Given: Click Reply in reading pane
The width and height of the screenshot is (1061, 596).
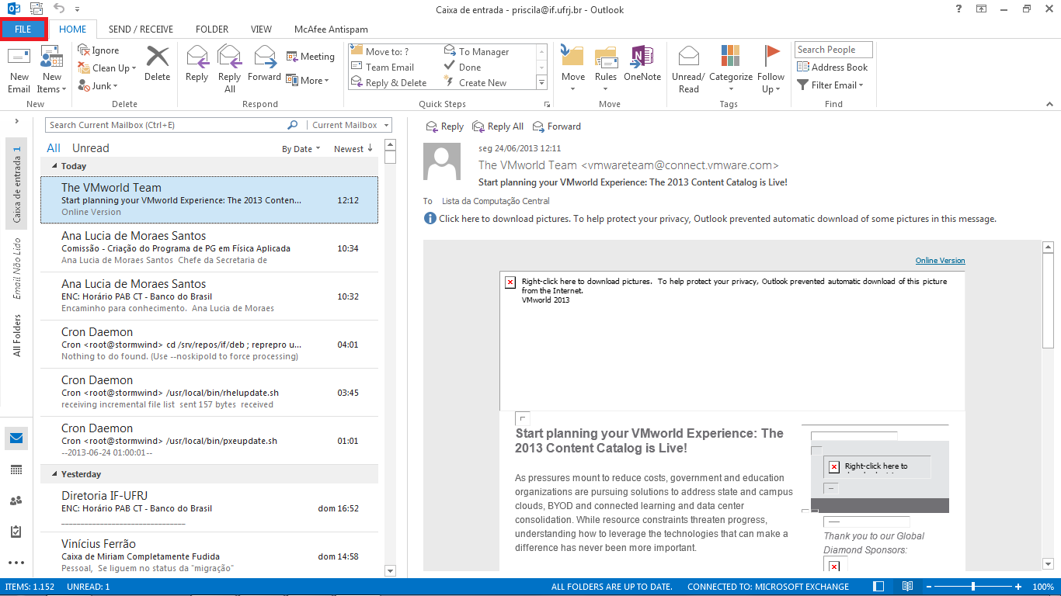Looking at the screenshot, I should pos(445,126).
